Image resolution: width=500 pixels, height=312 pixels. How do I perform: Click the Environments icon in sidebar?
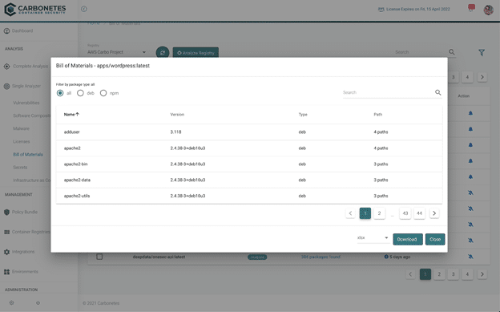click(x=6, y=272)
